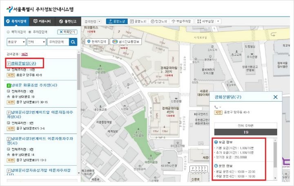Click home icon beside 중구 남대문로 18

tap(8, 97)
